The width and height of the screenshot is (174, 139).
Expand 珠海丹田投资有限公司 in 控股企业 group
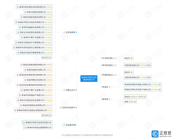25,70
